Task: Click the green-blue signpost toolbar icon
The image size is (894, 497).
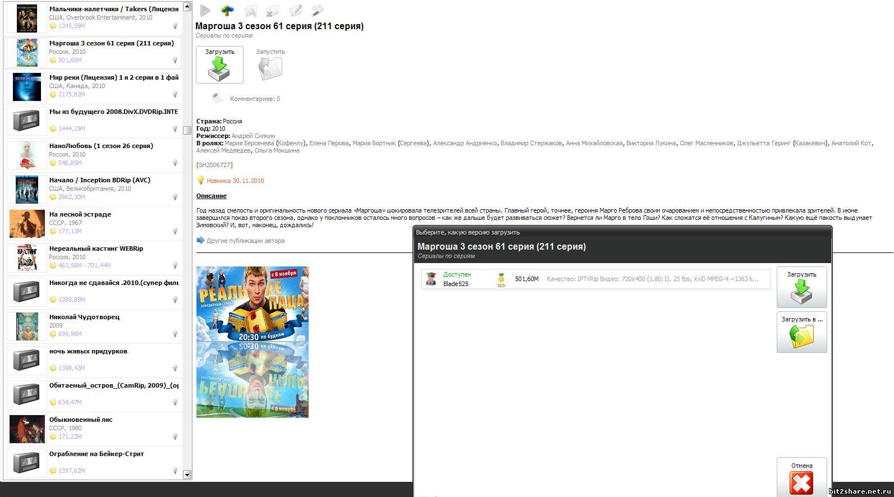Action: click(227, 11)
